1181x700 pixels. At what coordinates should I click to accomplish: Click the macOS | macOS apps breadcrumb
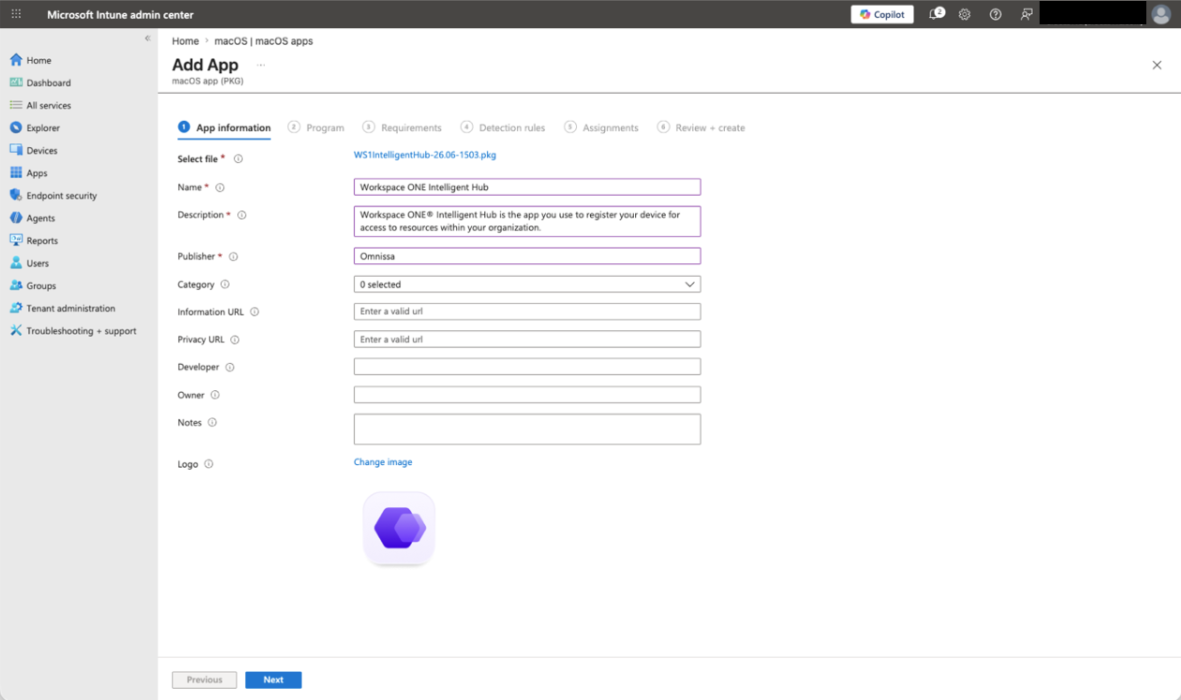(x=264, y=41)
